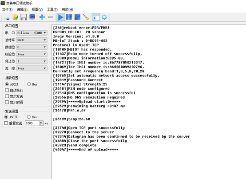
Task: Stop serial connection with the square button
Action: [77, 17]
